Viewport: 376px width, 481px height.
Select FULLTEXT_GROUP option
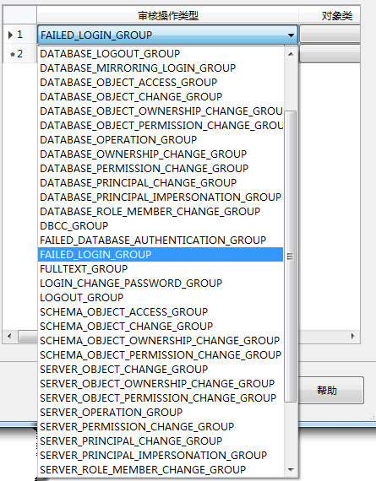point(161,269)
